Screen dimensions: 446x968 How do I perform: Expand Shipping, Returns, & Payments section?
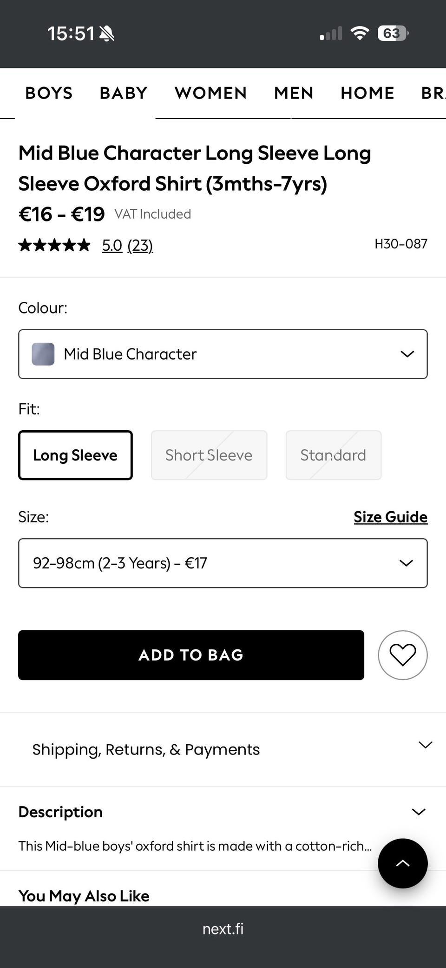tap(223, 749)
